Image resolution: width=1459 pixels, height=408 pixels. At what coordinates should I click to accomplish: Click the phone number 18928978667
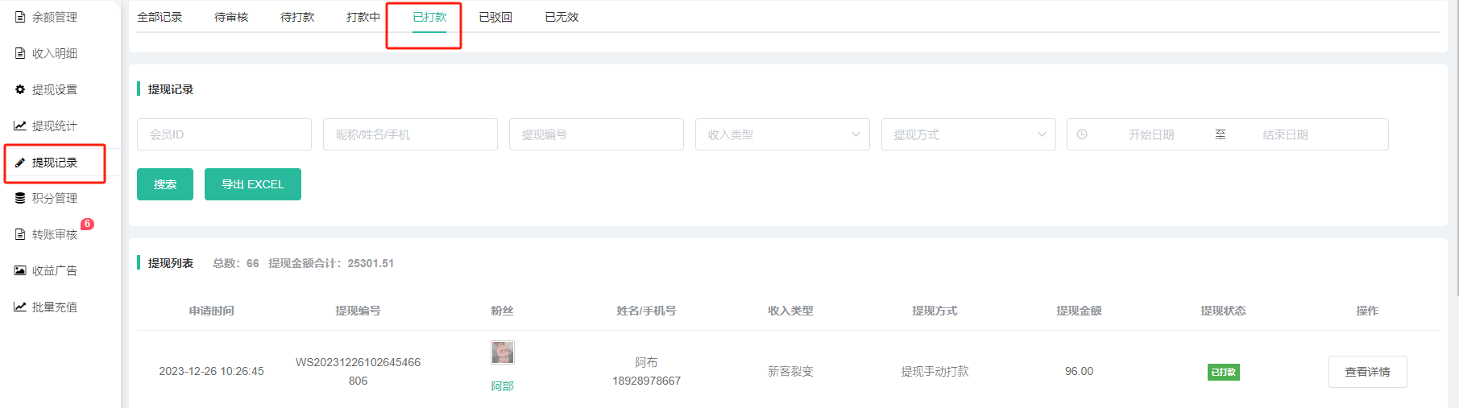click(x=646, y=381)
